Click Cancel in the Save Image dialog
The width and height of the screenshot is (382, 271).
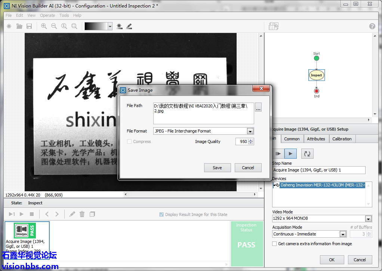(248, 168)
